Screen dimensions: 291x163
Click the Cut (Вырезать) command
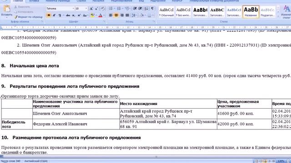click(x=22, y=7)
